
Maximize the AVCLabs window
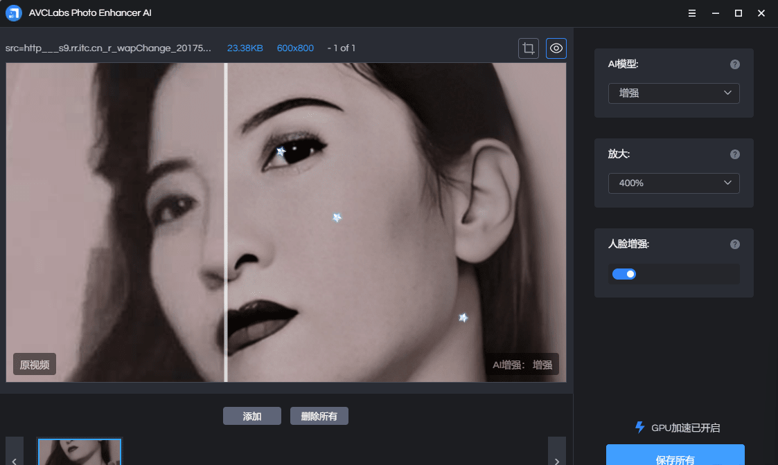739,13
